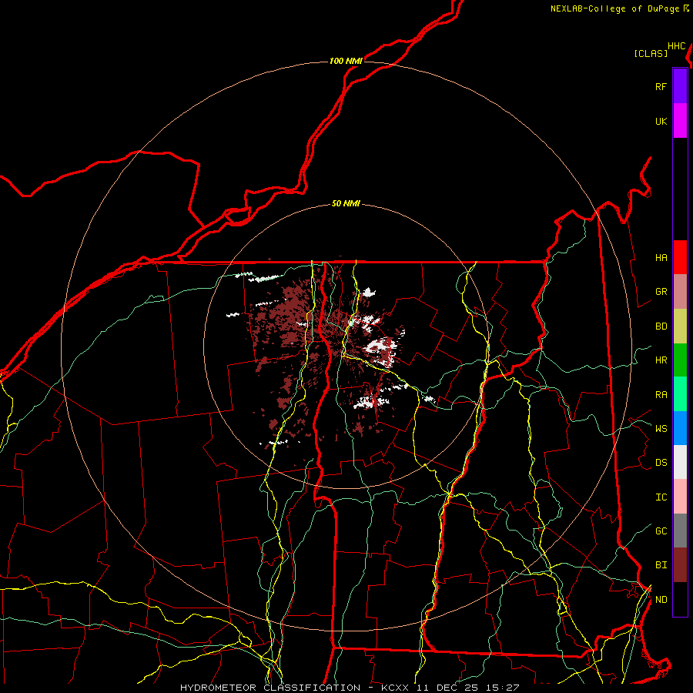Click the BI legend label
The width and height of the screenshot is (693, 693).
(x=661, y=565)
